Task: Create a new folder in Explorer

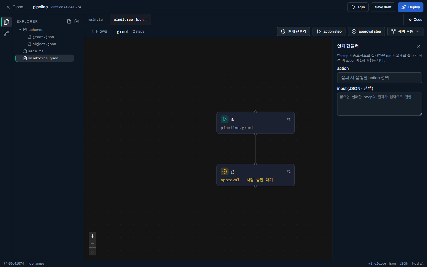Action: coord(77,21)
